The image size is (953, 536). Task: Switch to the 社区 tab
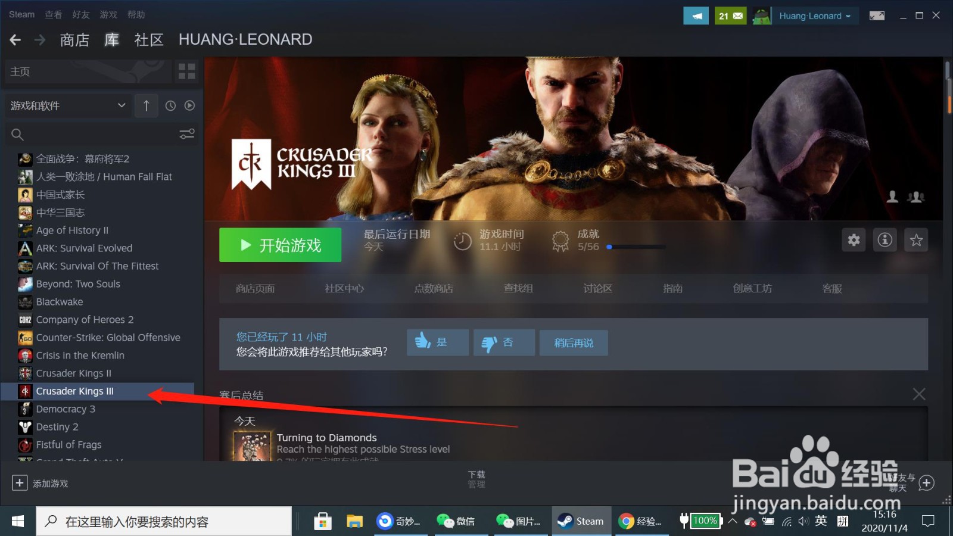(148, 40)
